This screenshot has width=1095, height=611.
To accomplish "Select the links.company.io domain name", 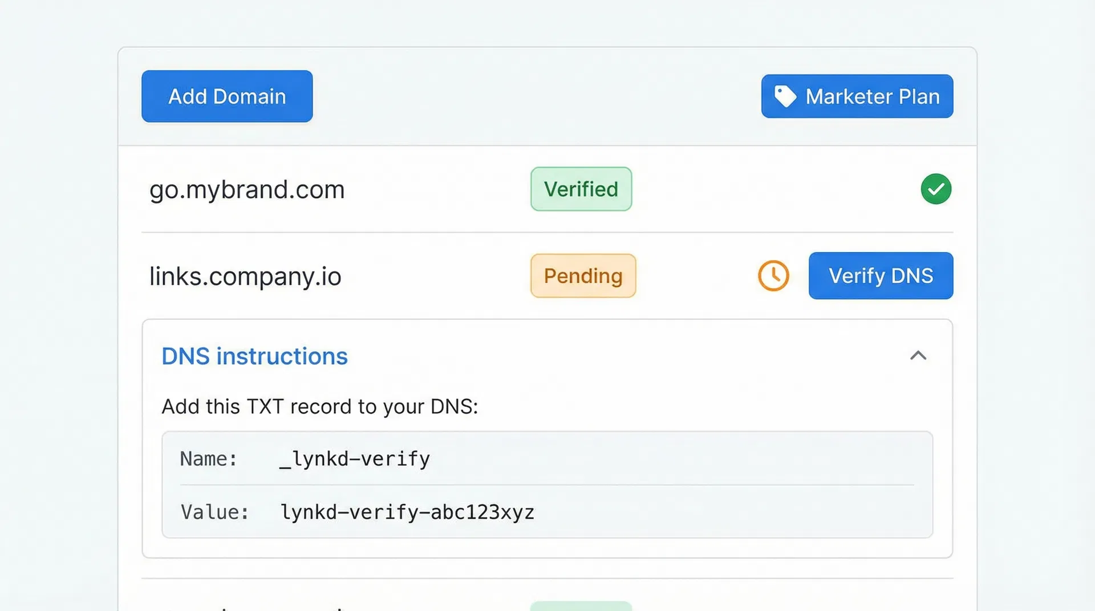I will coord(245,276).
